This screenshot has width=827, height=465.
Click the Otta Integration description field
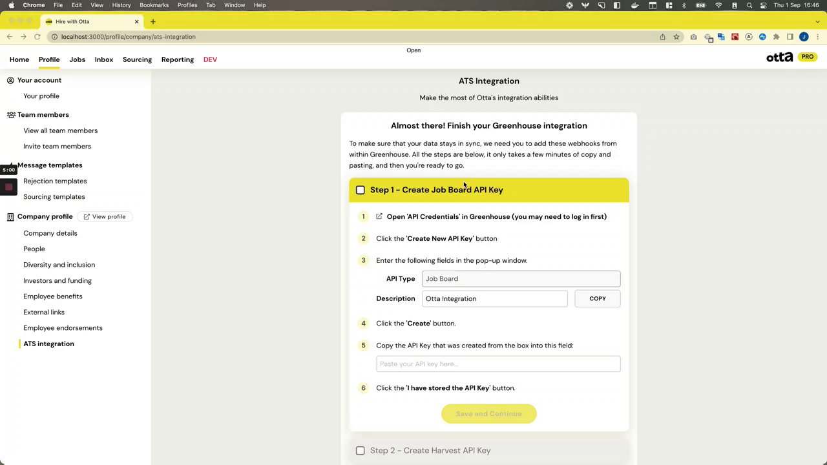(x=495, y=299)
